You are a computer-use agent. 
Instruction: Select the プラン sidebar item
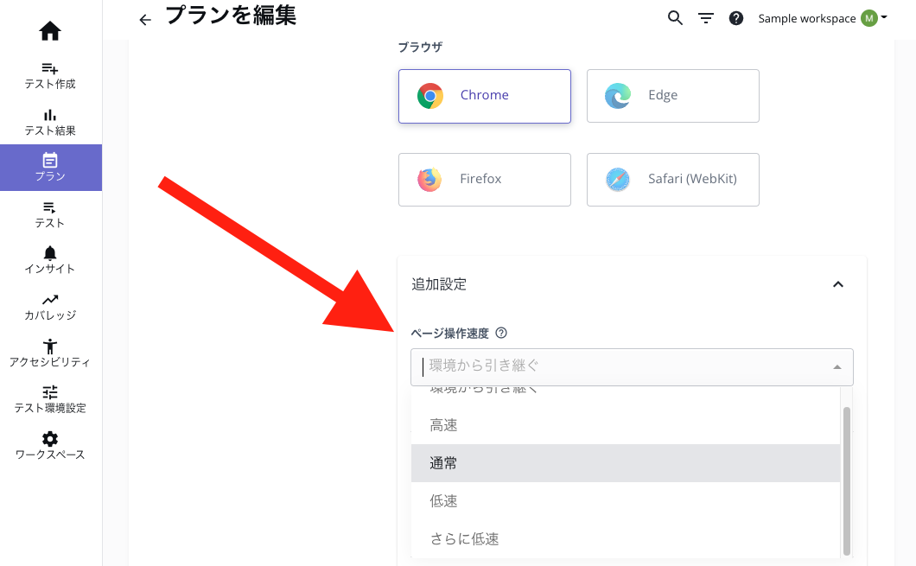[50, 168]
